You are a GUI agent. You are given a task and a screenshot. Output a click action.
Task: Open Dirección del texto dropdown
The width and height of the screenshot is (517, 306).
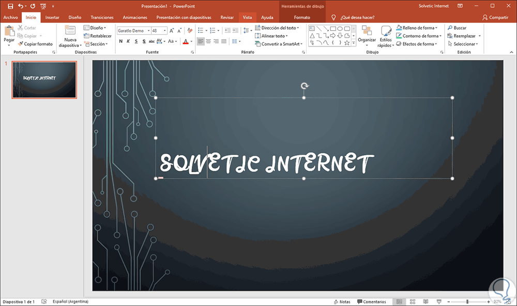pos(277,28)
